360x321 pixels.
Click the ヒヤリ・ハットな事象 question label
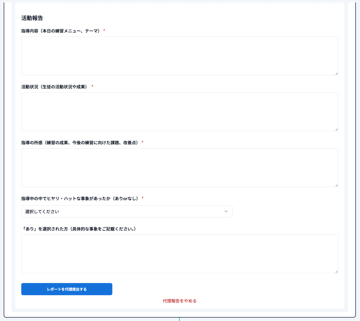pos(80,199)
